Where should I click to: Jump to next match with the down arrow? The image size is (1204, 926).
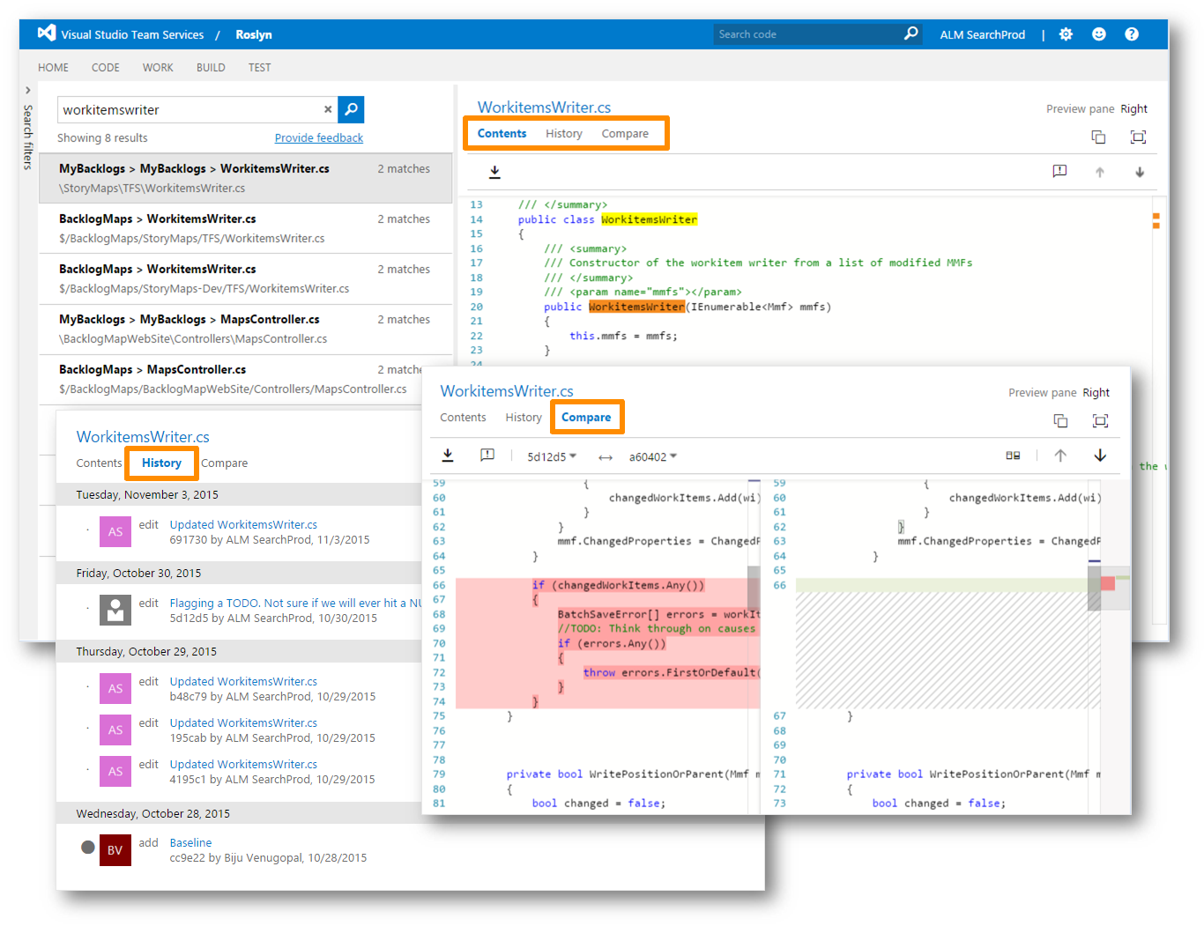(x=1100, y=456)
